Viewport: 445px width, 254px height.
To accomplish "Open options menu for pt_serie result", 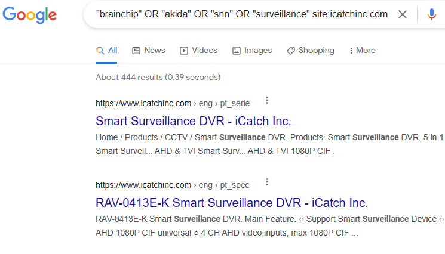I will pyautogui.click(x=267, y=100).
